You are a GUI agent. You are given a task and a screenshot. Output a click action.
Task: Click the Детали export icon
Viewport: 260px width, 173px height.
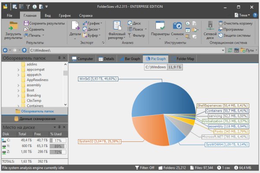[75, 26]
